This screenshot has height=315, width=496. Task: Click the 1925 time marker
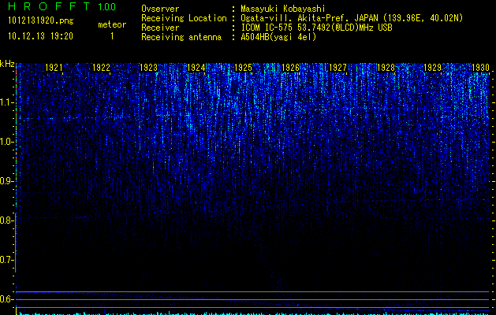pyautogui.click(x=243, y=68)
